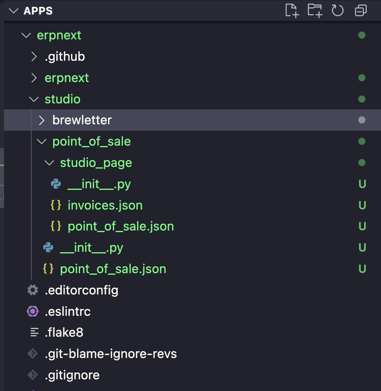Click the git icon beside .git-blame-ignore-revs

33,354
